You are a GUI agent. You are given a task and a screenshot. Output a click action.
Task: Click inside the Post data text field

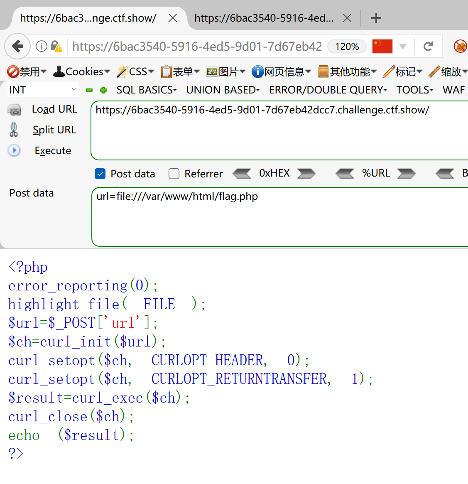(278, 216)
